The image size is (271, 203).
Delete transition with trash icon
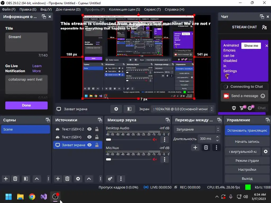coord(206,147)
